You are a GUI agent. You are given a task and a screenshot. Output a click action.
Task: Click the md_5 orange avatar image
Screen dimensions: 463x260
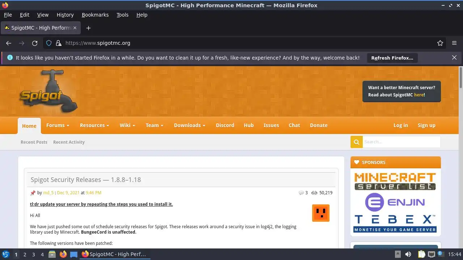321,213
